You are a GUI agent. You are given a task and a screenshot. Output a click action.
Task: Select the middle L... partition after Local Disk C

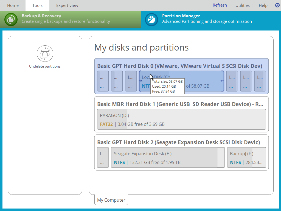click(246, 81)
